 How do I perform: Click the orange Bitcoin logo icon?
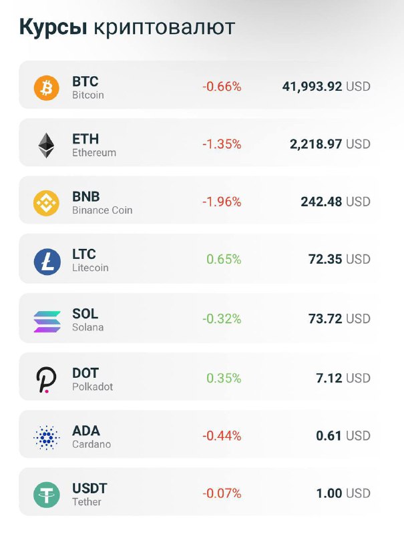pos(46,88)
